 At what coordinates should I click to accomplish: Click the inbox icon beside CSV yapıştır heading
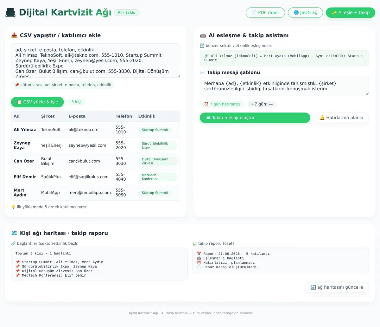click(x=14, y=35)
